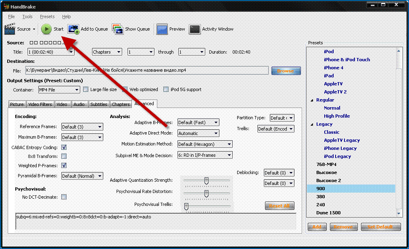Open the Help menu

pos(66,17)
